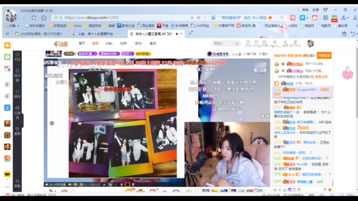Click the yellow 钻粉联盟 badge

pyautogui.click(x=143, y=54)
